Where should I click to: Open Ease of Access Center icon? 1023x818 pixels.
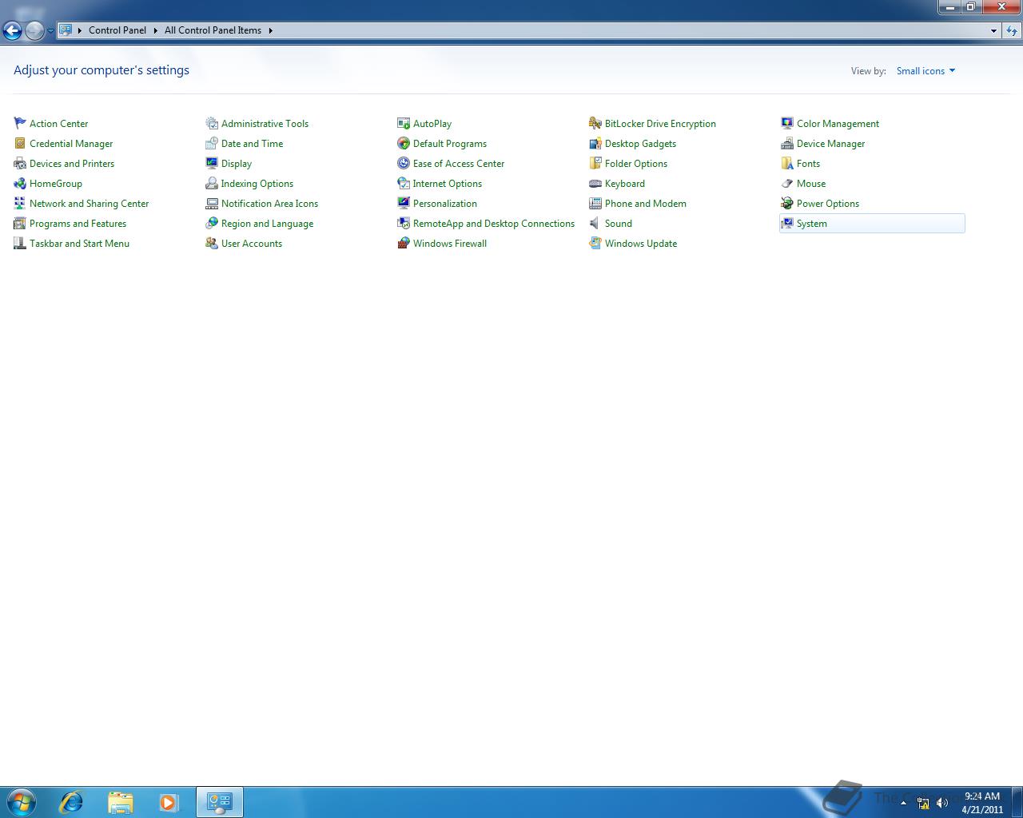(x=404, y=163)
